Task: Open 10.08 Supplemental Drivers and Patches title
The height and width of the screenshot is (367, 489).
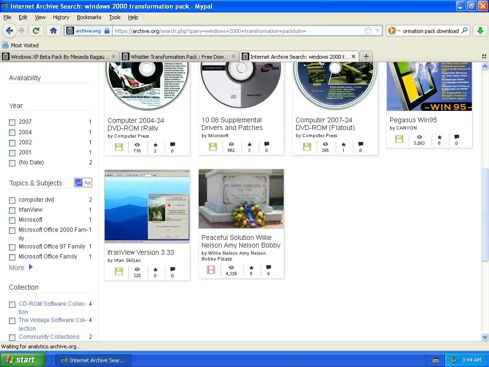Action: [232, 124]
